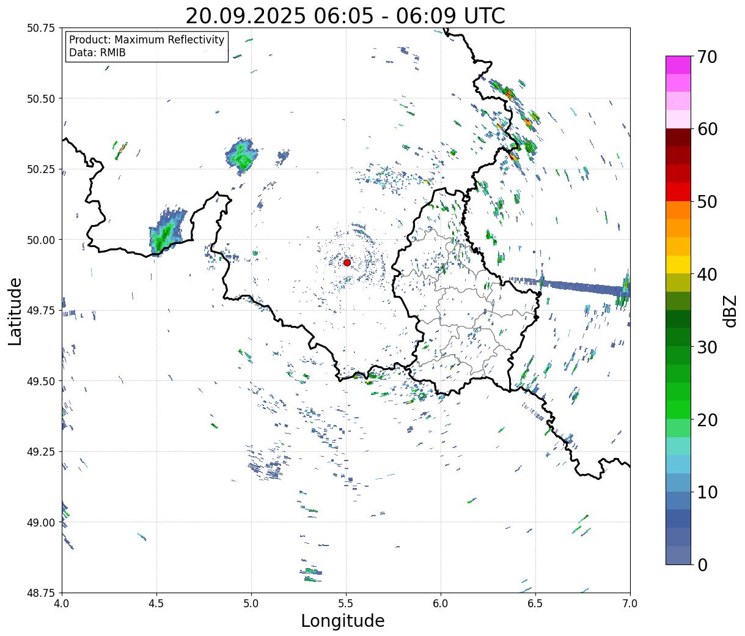The width and height of the screenshot is (745, 636).
Task: Click the longitude tick label 5.5
Action: pyautogui.click(x=346, y=604)
